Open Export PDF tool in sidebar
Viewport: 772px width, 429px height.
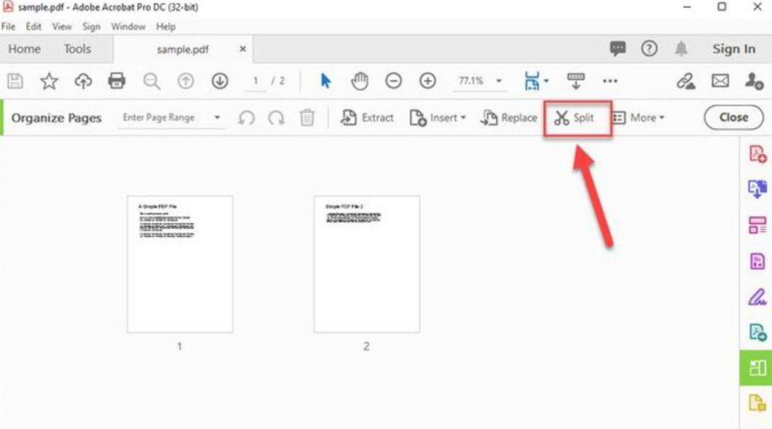[x=758, y=189]
